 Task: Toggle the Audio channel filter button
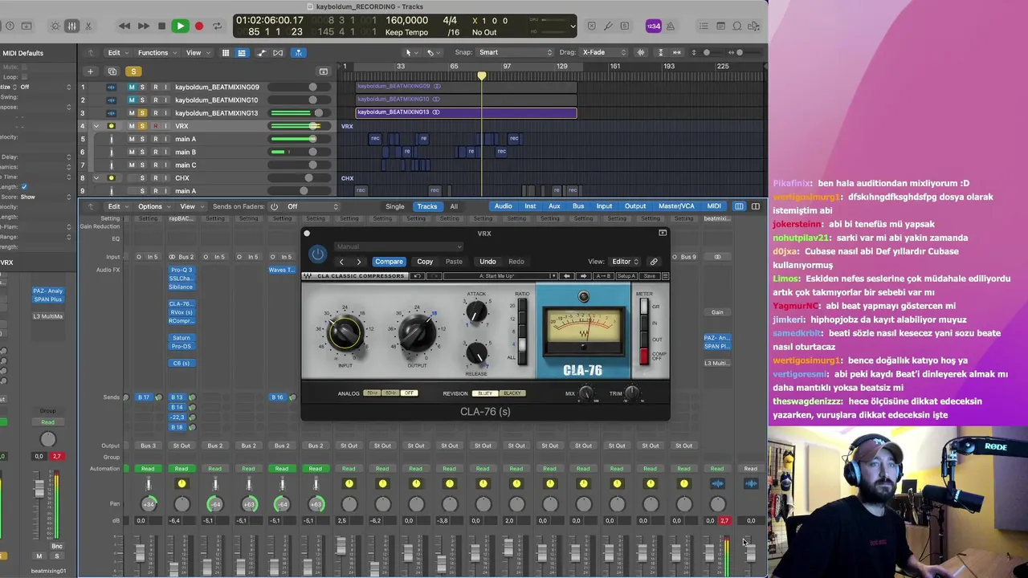point(504,206)
